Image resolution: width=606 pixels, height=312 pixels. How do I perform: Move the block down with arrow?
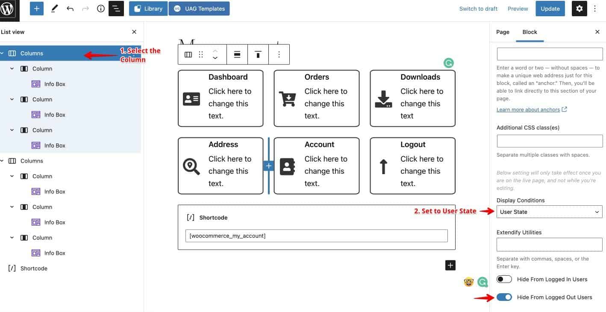click(x=215, y=58)
